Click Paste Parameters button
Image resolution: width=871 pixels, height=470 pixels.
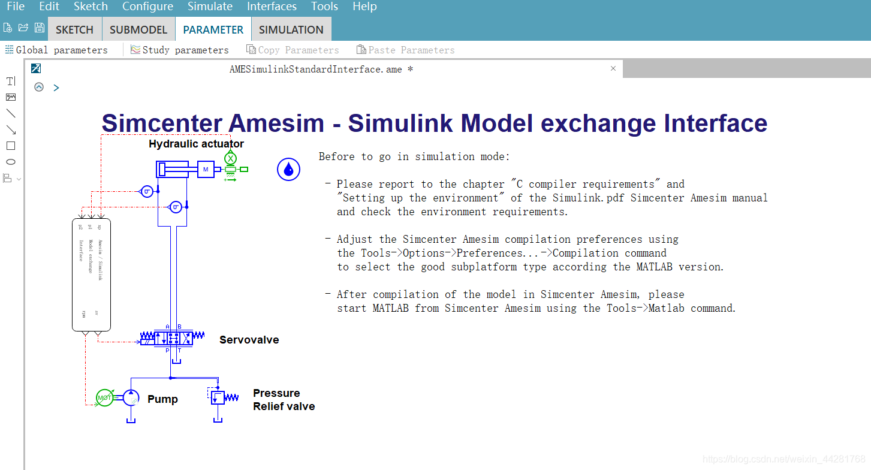pyautogui.click(x=406, y=50)
